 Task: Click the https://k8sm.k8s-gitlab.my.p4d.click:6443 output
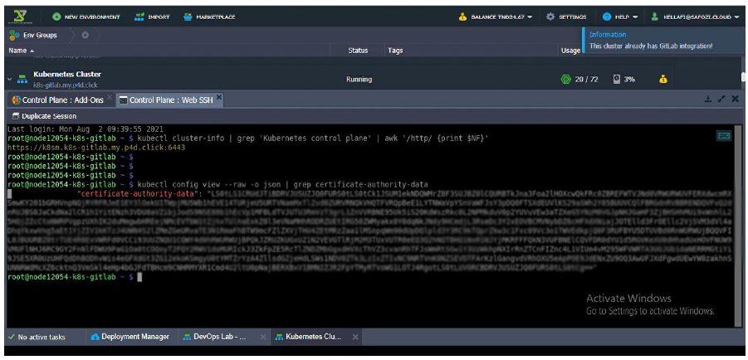click(96, 148)
